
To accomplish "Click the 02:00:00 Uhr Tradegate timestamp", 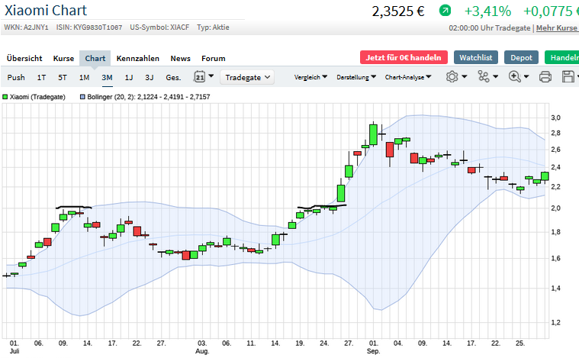I will click(489, 28).
